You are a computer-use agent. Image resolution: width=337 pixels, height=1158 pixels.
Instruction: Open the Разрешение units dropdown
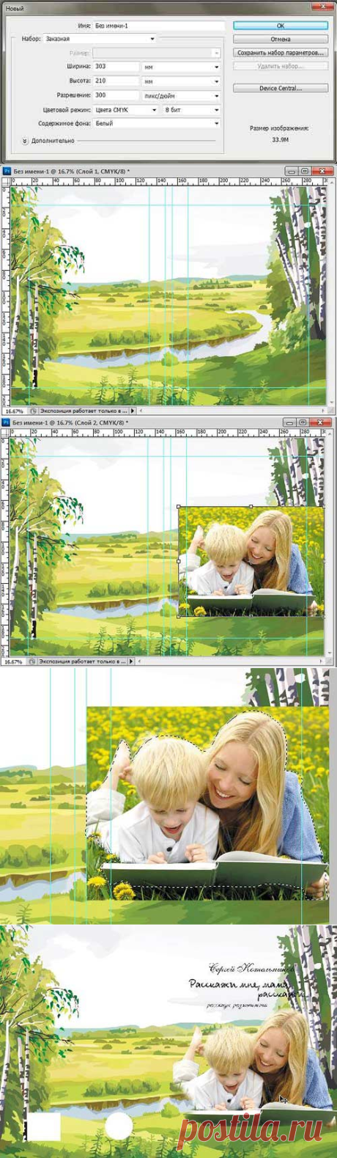181,95
